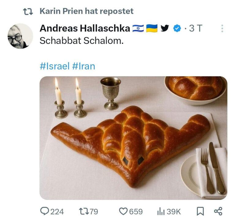Click the Karin Prien hat repostet label

(x=87, y=11)
